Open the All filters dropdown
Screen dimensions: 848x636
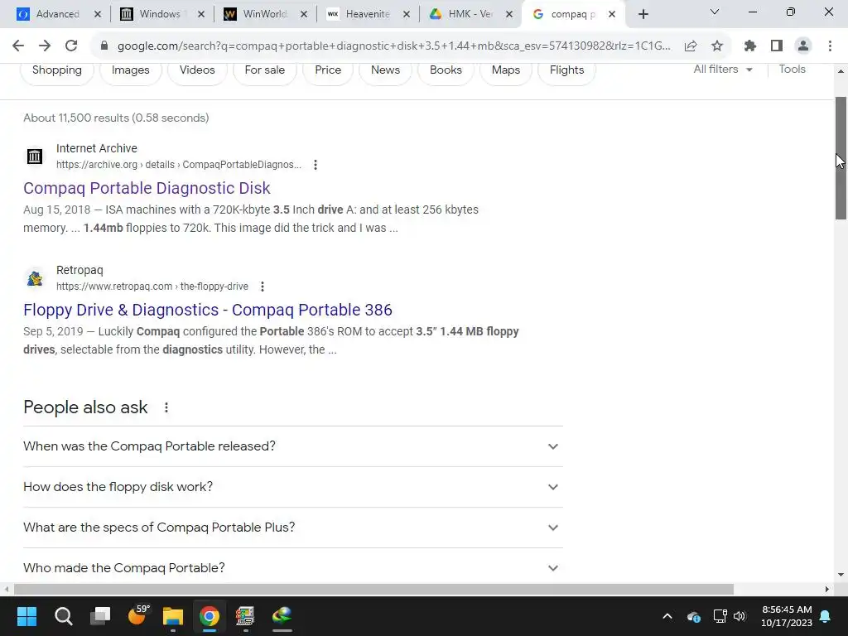coord(723,70)
